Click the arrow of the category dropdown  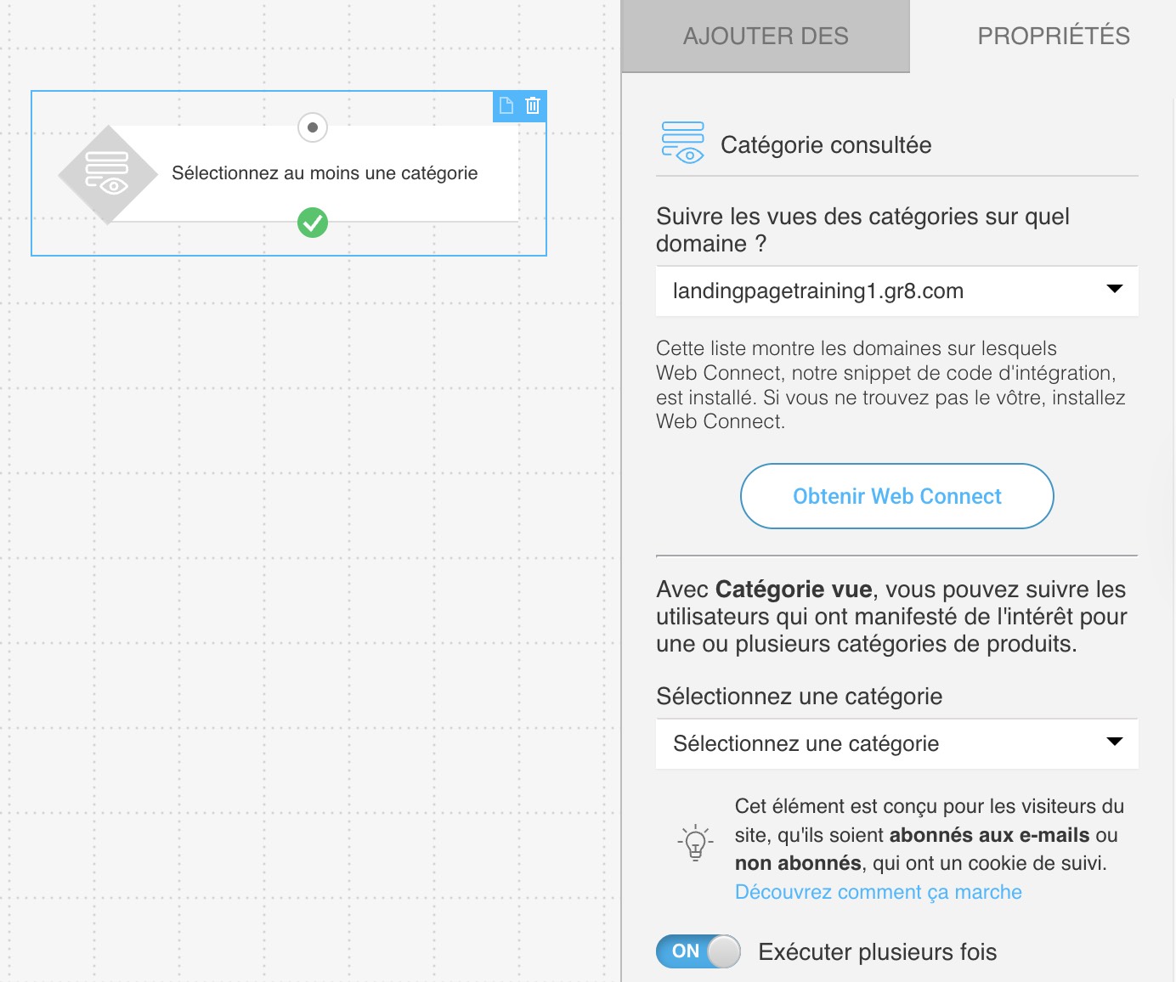pos(1115,742)
